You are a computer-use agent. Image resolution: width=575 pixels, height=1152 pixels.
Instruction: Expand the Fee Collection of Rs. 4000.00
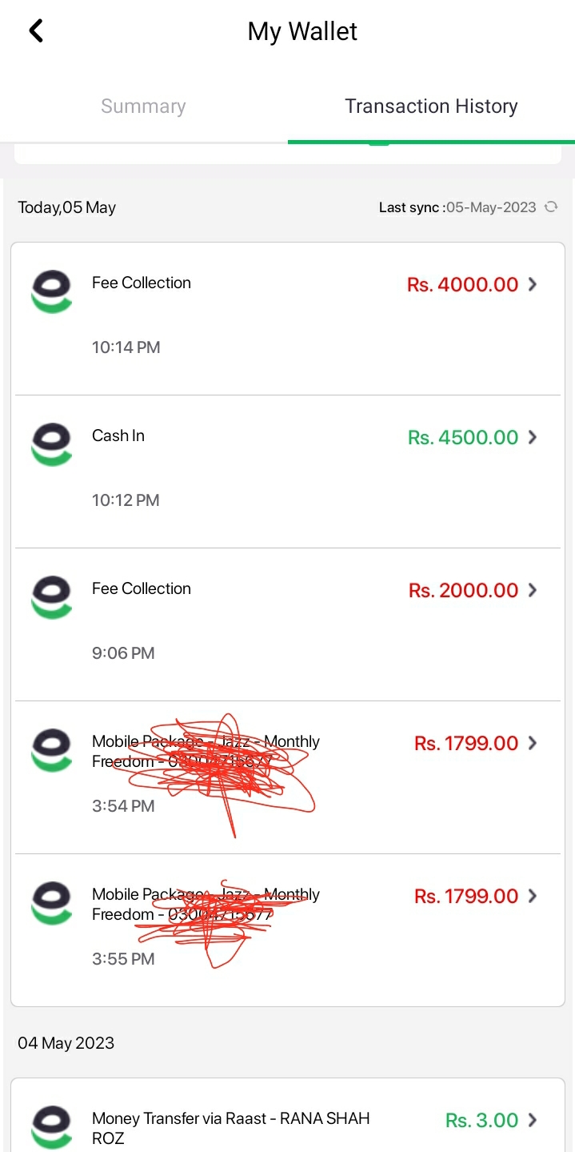532,284
